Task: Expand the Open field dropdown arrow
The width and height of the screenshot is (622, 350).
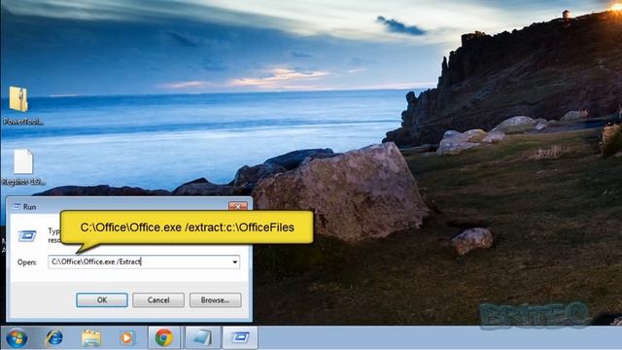Action: tap(234, 262)
